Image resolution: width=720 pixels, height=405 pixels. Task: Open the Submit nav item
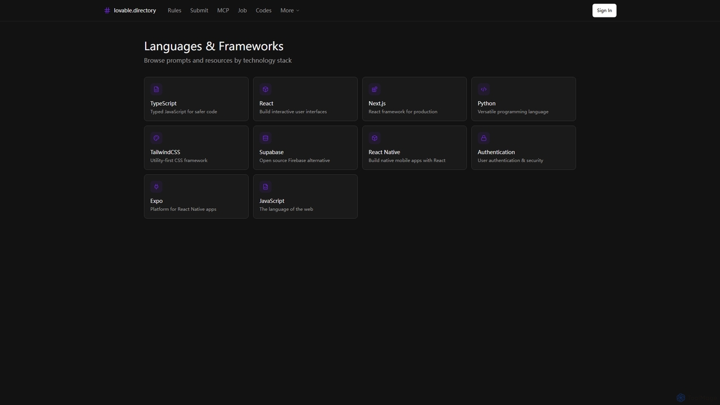(199, 11)
